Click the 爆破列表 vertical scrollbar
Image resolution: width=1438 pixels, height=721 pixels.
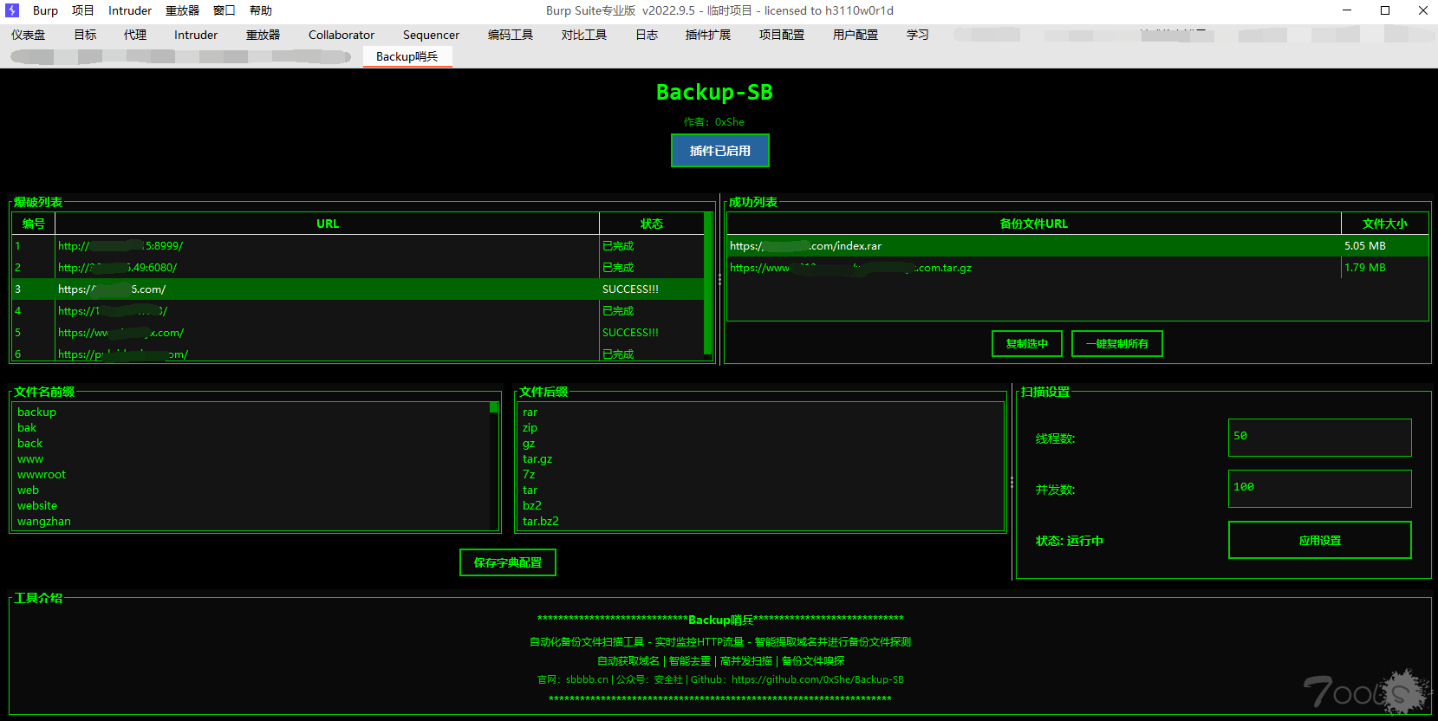click(x=708, y=286)
